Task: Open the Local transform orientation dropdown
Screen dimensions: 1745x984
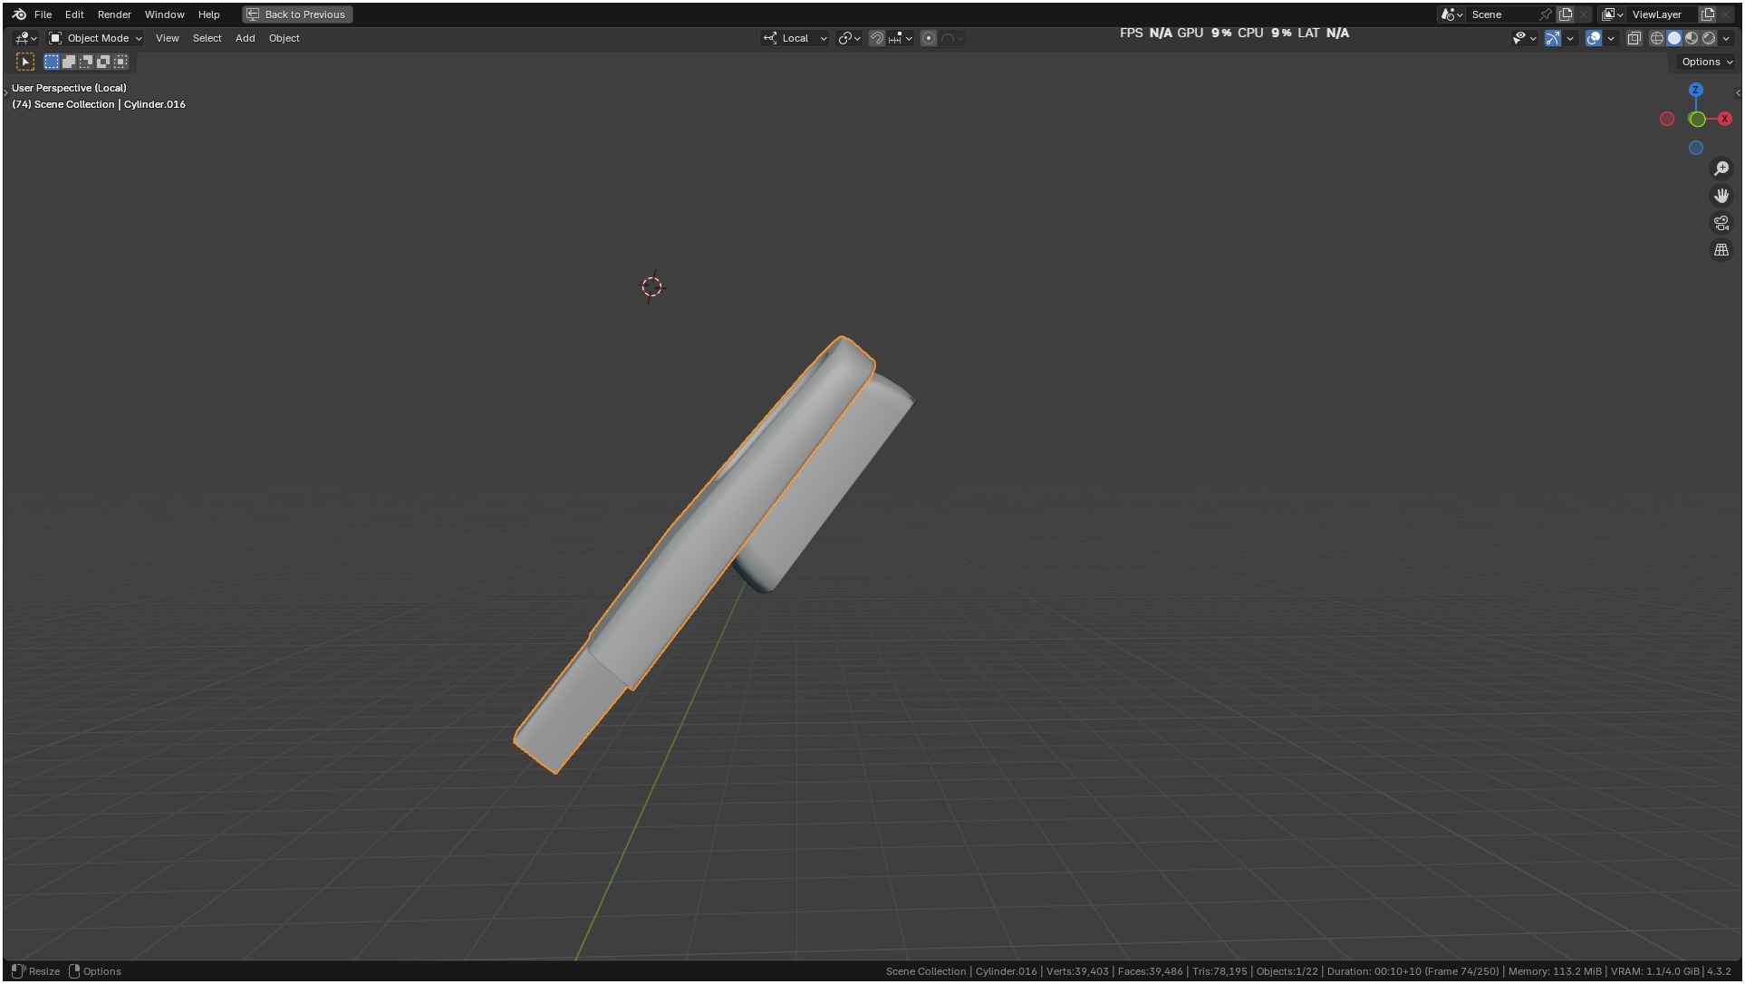Action: coord(795,38)
